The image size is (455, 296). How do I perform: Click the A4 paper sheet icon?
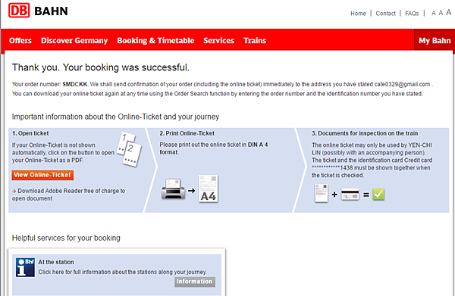coord(209,189)
